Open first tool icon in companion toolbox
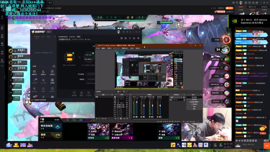This screenshot has height=152, width=270. (34, 72)
